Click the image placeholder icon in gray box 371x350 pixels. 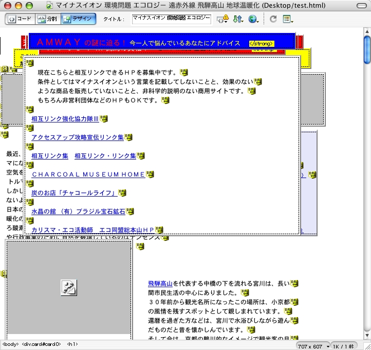pos(69,287)
